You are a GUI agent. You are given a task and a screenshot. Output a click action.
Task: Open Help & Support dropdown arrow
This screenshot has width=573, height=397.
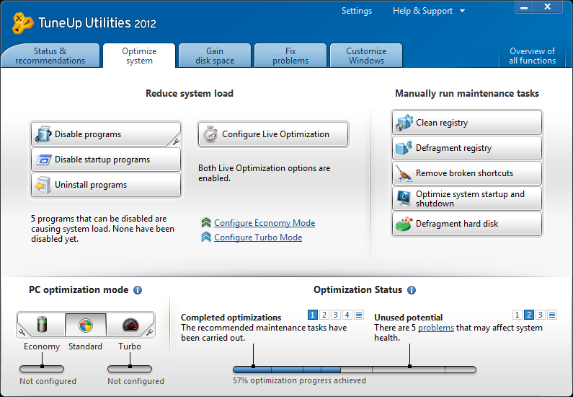coord(462,11)
